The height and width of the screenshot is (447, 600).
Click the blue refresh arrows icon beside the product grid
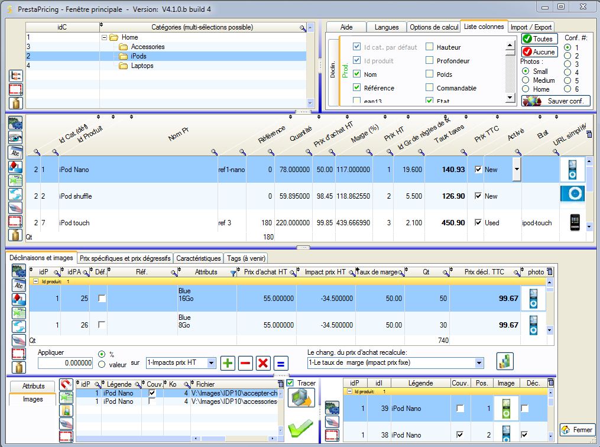(15, 194)
